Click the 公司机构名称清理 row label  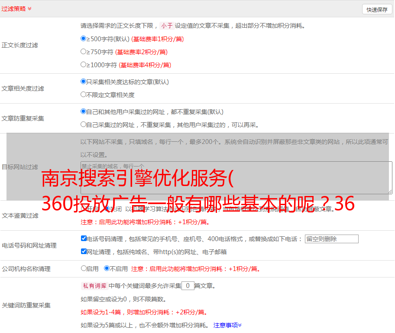(x=26, y=269)
